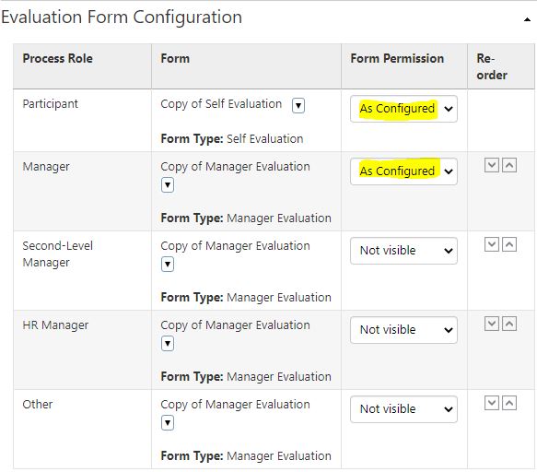Click Form Type text in HR Manager row
The height and width of the screenshot is (472, 537).
tap(246, 376)
